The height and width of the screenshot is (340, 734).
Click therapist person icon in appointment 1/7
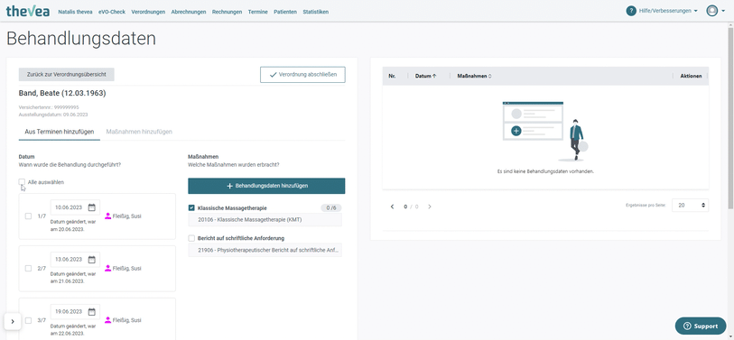click(x=108, y=216)
